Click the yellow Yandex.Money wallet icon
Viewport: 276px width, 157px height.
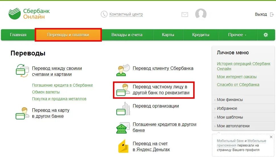[123, 146]
